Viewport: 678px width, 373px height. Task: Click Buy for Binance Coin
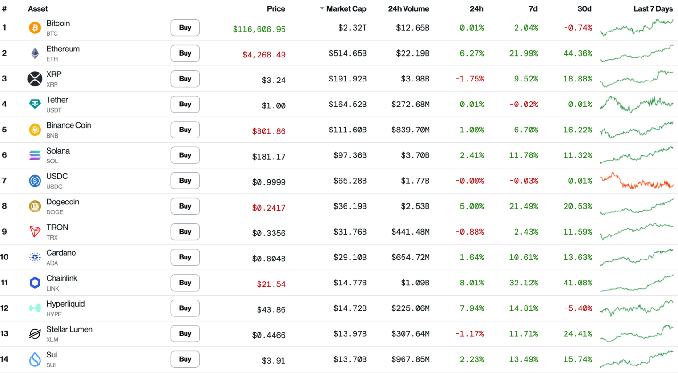pos(185,130)
